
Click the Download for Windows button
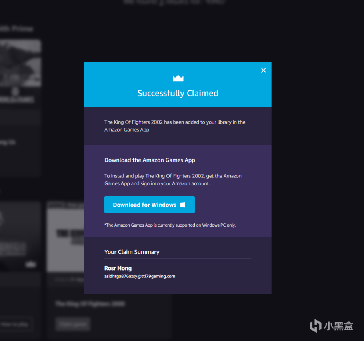point(150,205)
